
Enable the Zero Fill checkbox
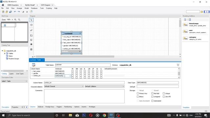[164, 96]
